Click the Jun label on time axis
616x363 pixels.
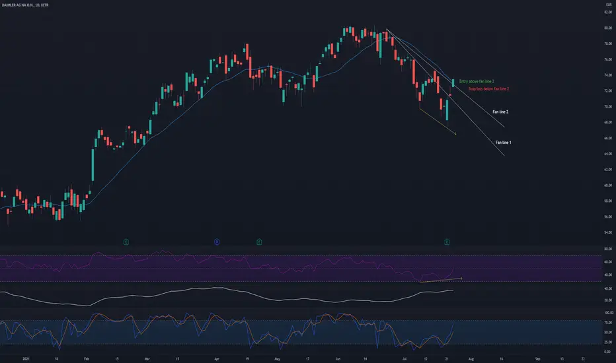338,358
